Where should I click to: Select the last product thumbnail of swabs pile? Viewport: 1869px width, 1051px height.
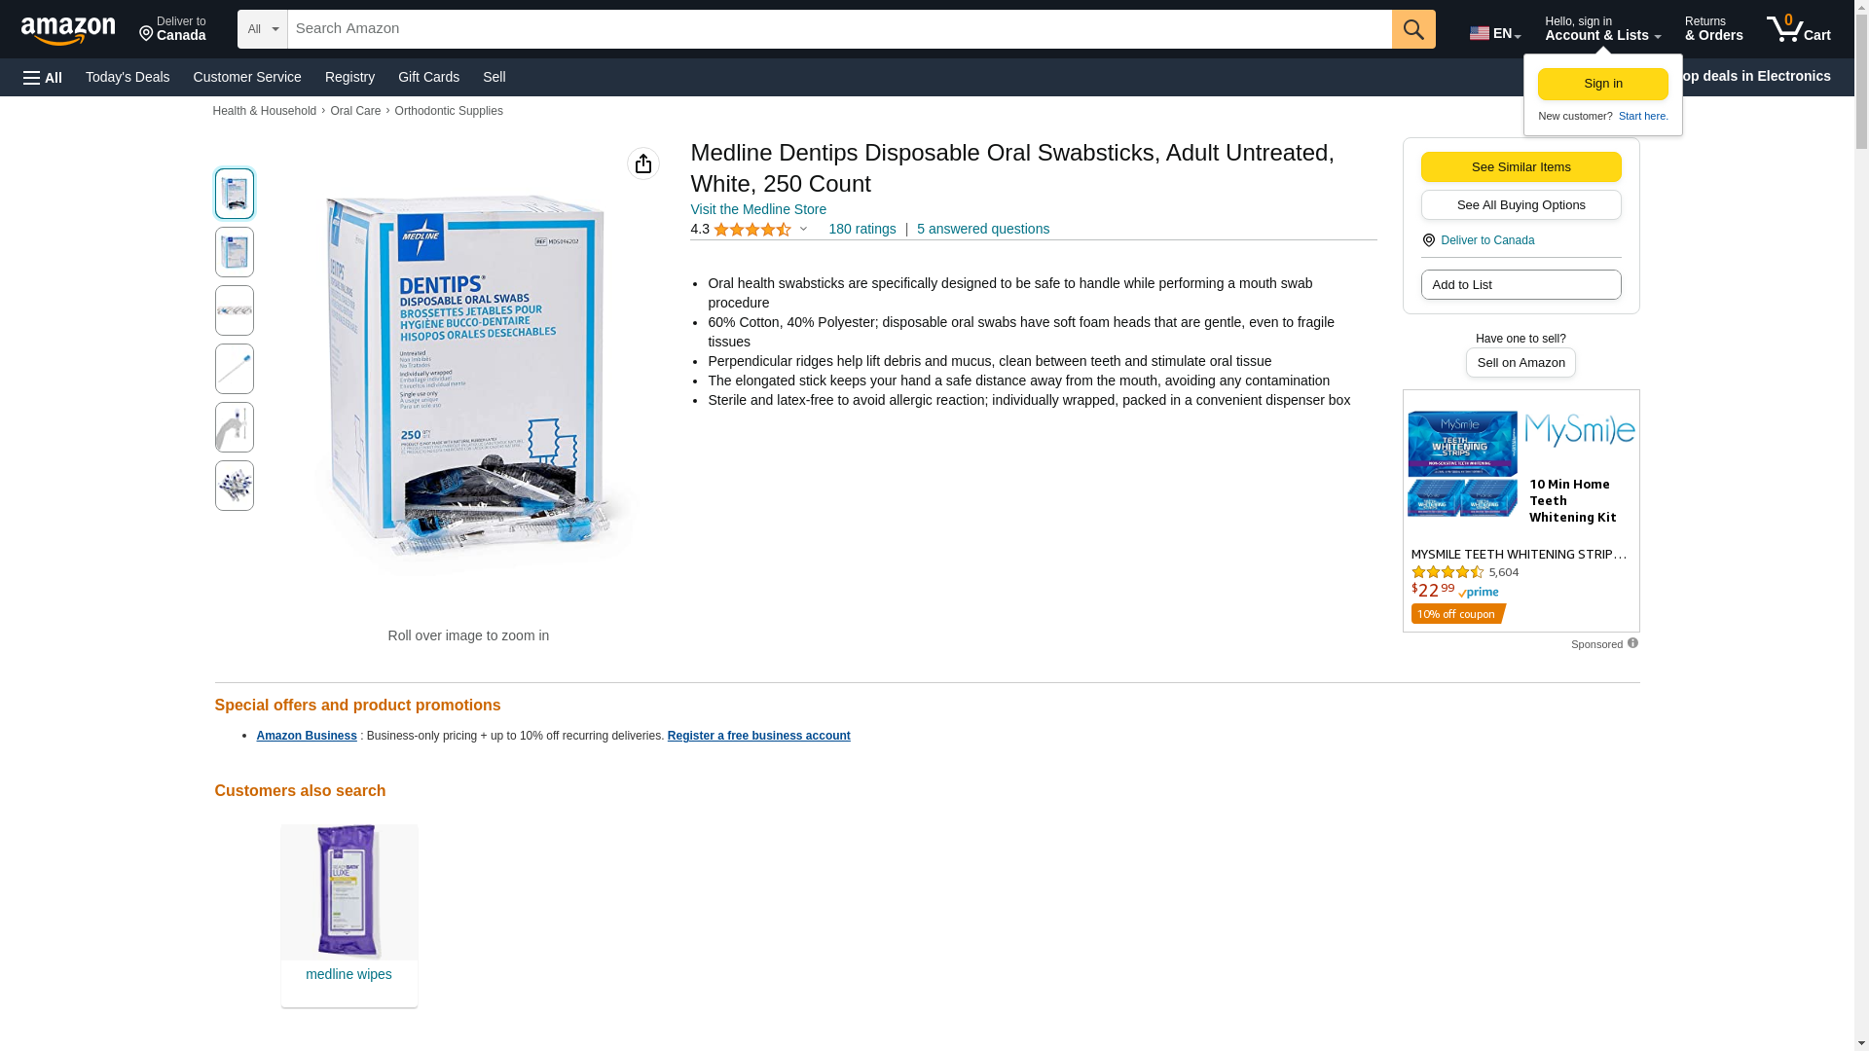tap(235, 486)
